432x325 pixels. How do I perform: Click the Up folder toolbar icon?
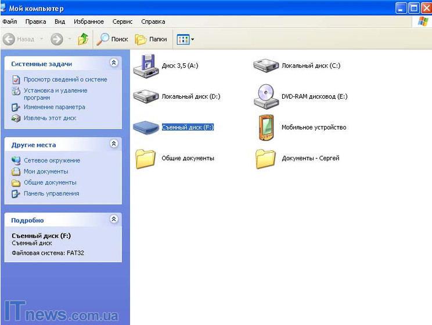(83, 39)
